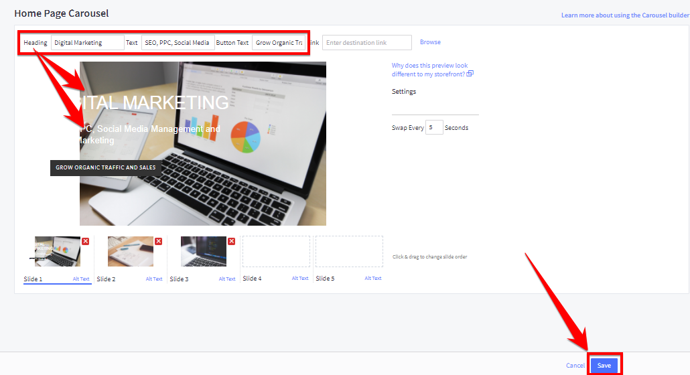690x375 pixels.
Task: Remove Slide 1 using its red X
Action: click(x=85, y=241)
